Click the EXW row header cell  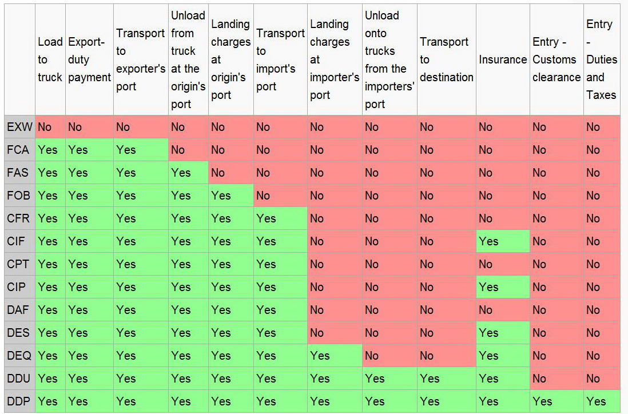point(20,127)
